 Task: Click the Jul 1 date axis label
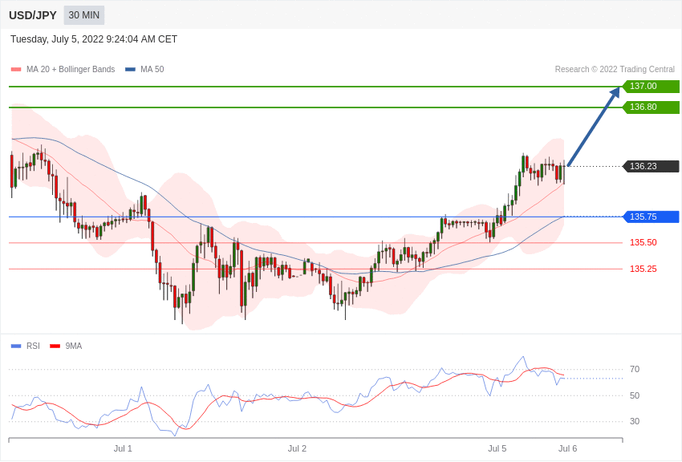pos(123,448)
